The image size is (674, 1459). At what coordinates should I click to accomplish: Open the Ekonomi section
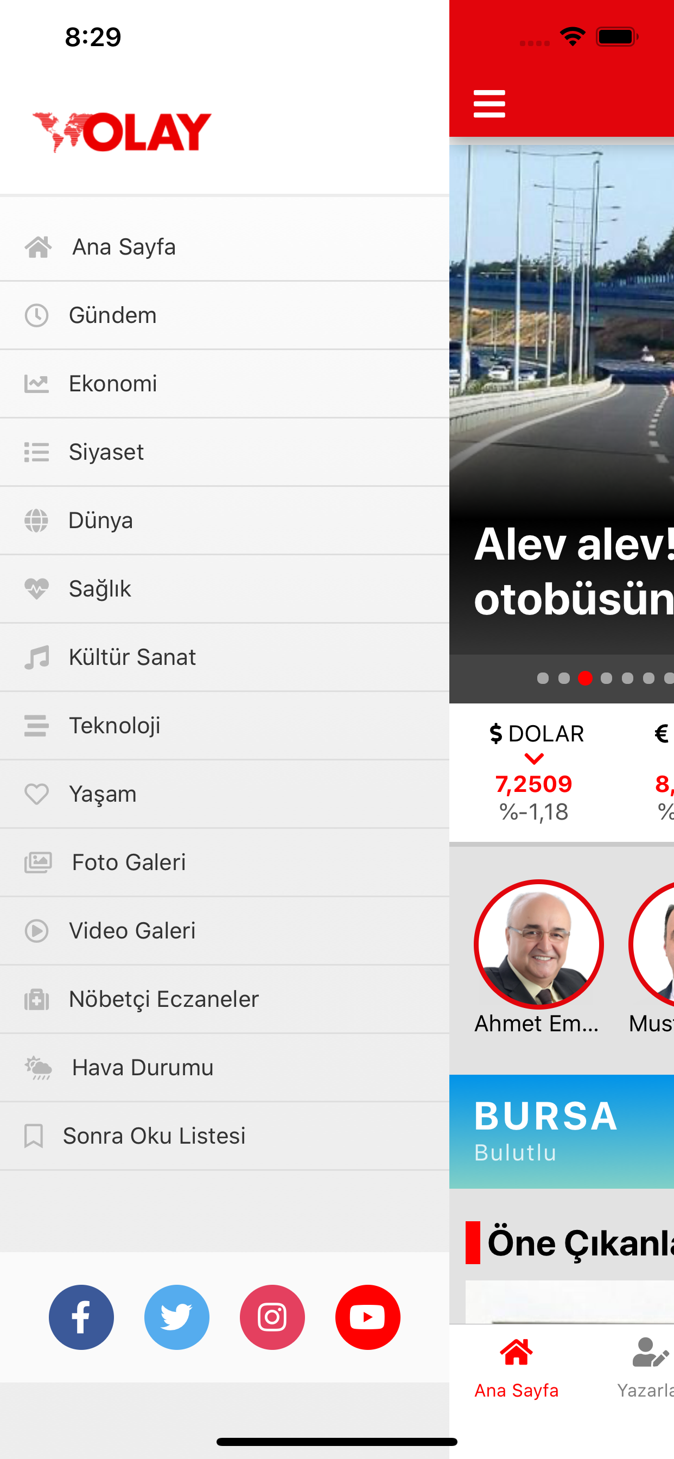pos(225,384)
